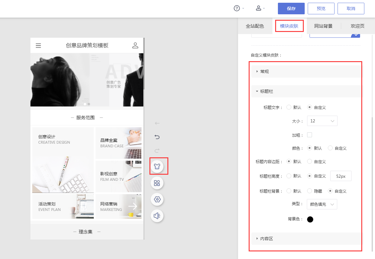Open the 网络营销 MARKETING card
Viewport: 375px width, 259px height.
point(118,206)
